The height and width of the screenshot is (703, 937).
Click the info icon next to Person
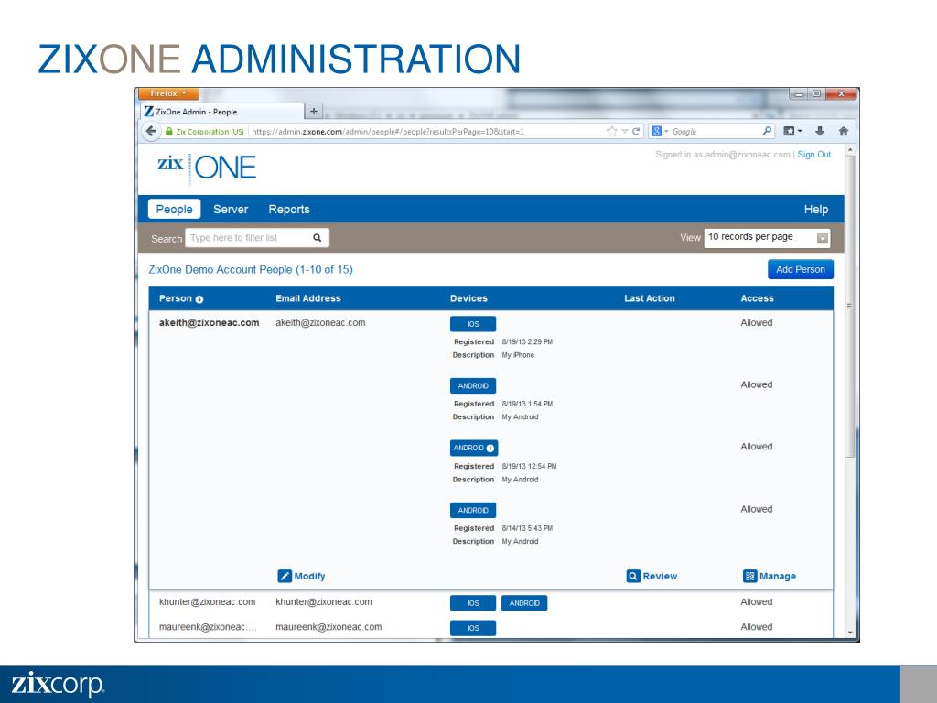(x=199, y=299)
